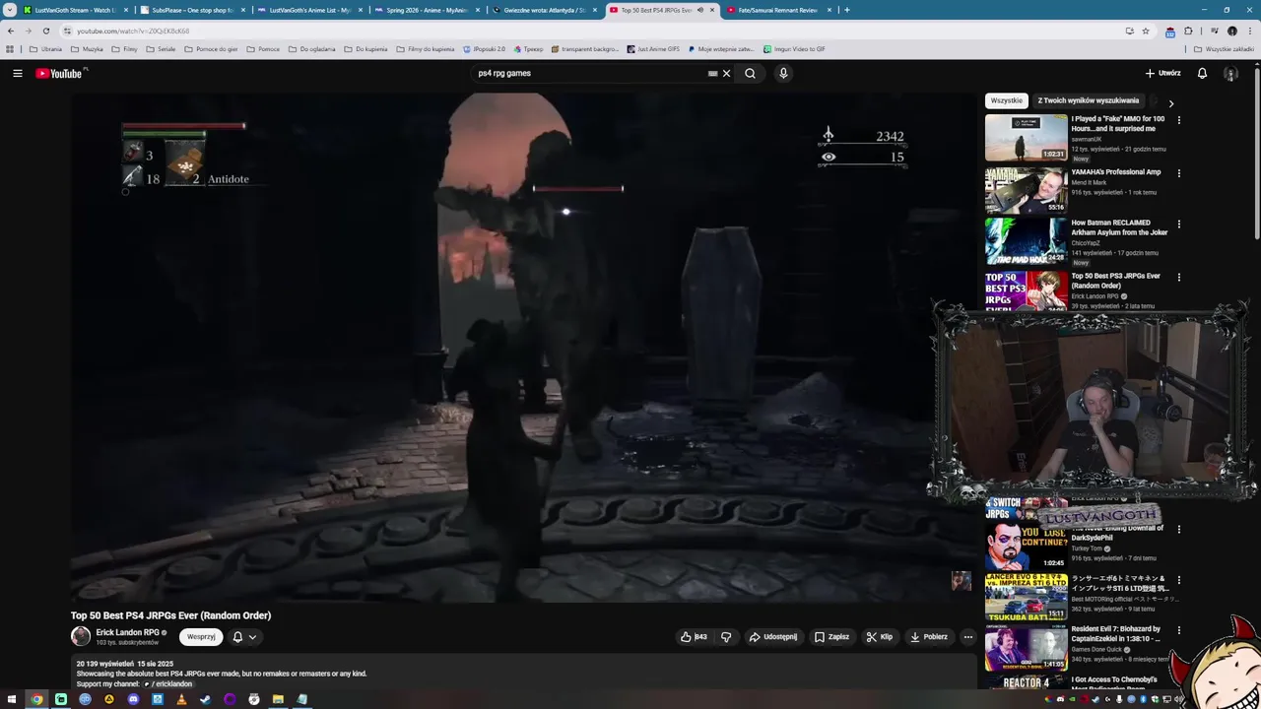The image size is (1261, 709).
Task: Open the Erick Landon RPG channel avatar
Action: (x=81, y=636)
